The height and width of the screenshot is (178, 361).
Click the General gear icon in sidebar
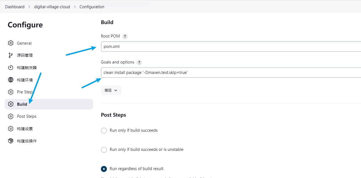click(11, 43)
